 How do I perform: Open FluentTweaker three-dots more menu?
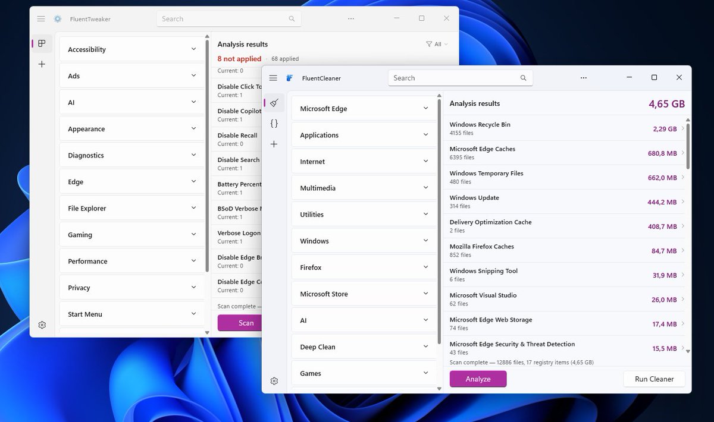coord(351,18)
